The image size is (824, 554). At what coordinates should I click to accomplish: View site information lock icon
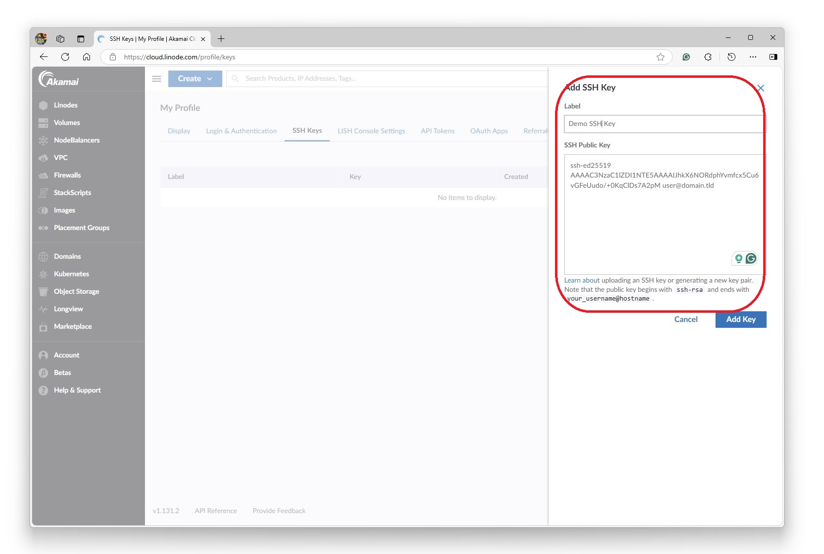point(113,57)
